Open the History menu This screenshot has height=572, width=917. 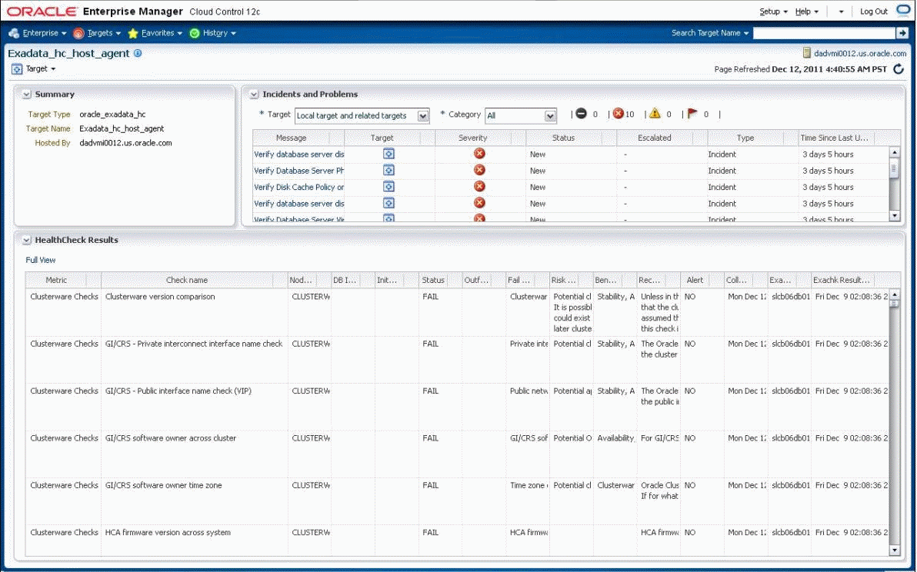click(x=213, y=33)
